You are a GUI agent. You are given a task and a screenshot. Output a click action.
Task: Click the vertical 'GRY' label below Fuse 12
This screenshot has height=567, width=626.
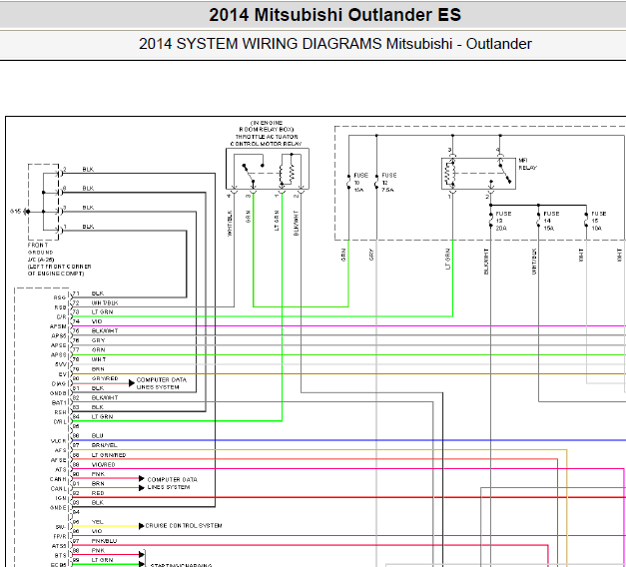(x=371, y=255)
